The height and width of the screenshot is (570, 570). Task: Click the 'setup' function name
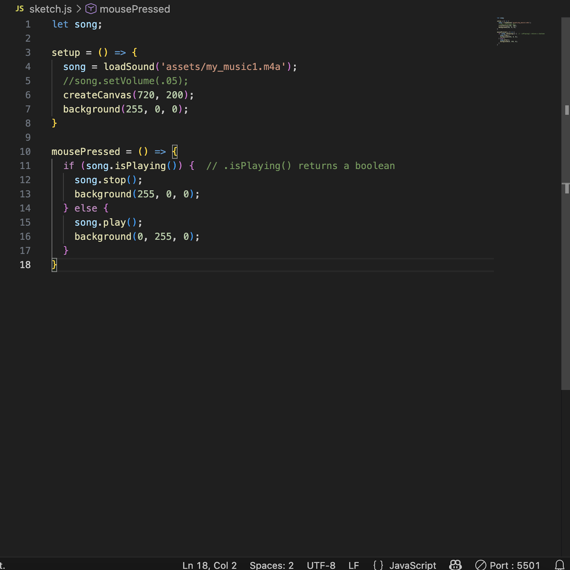point(66,53)
